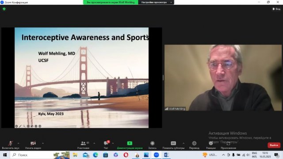Click the Windows taskbar search field
This screenshot has width=283, height=159.
click(32, 155)
